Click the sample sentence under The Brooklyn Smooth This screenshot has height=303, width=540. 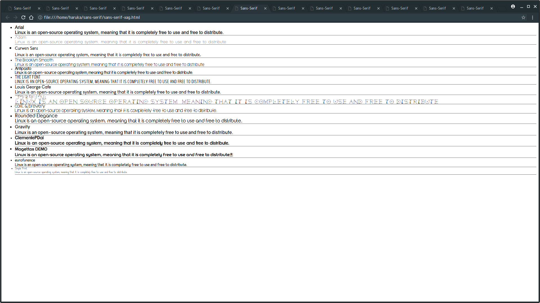(x=110, y=65)
